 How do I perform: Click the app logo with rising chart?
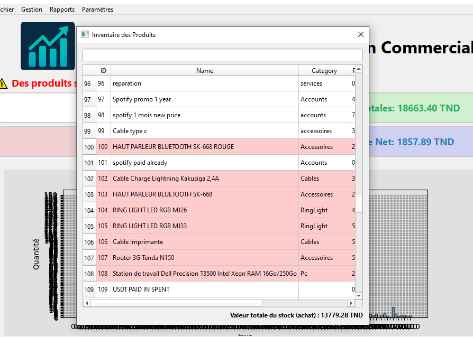pyautogui.click(x=48, y=46)
